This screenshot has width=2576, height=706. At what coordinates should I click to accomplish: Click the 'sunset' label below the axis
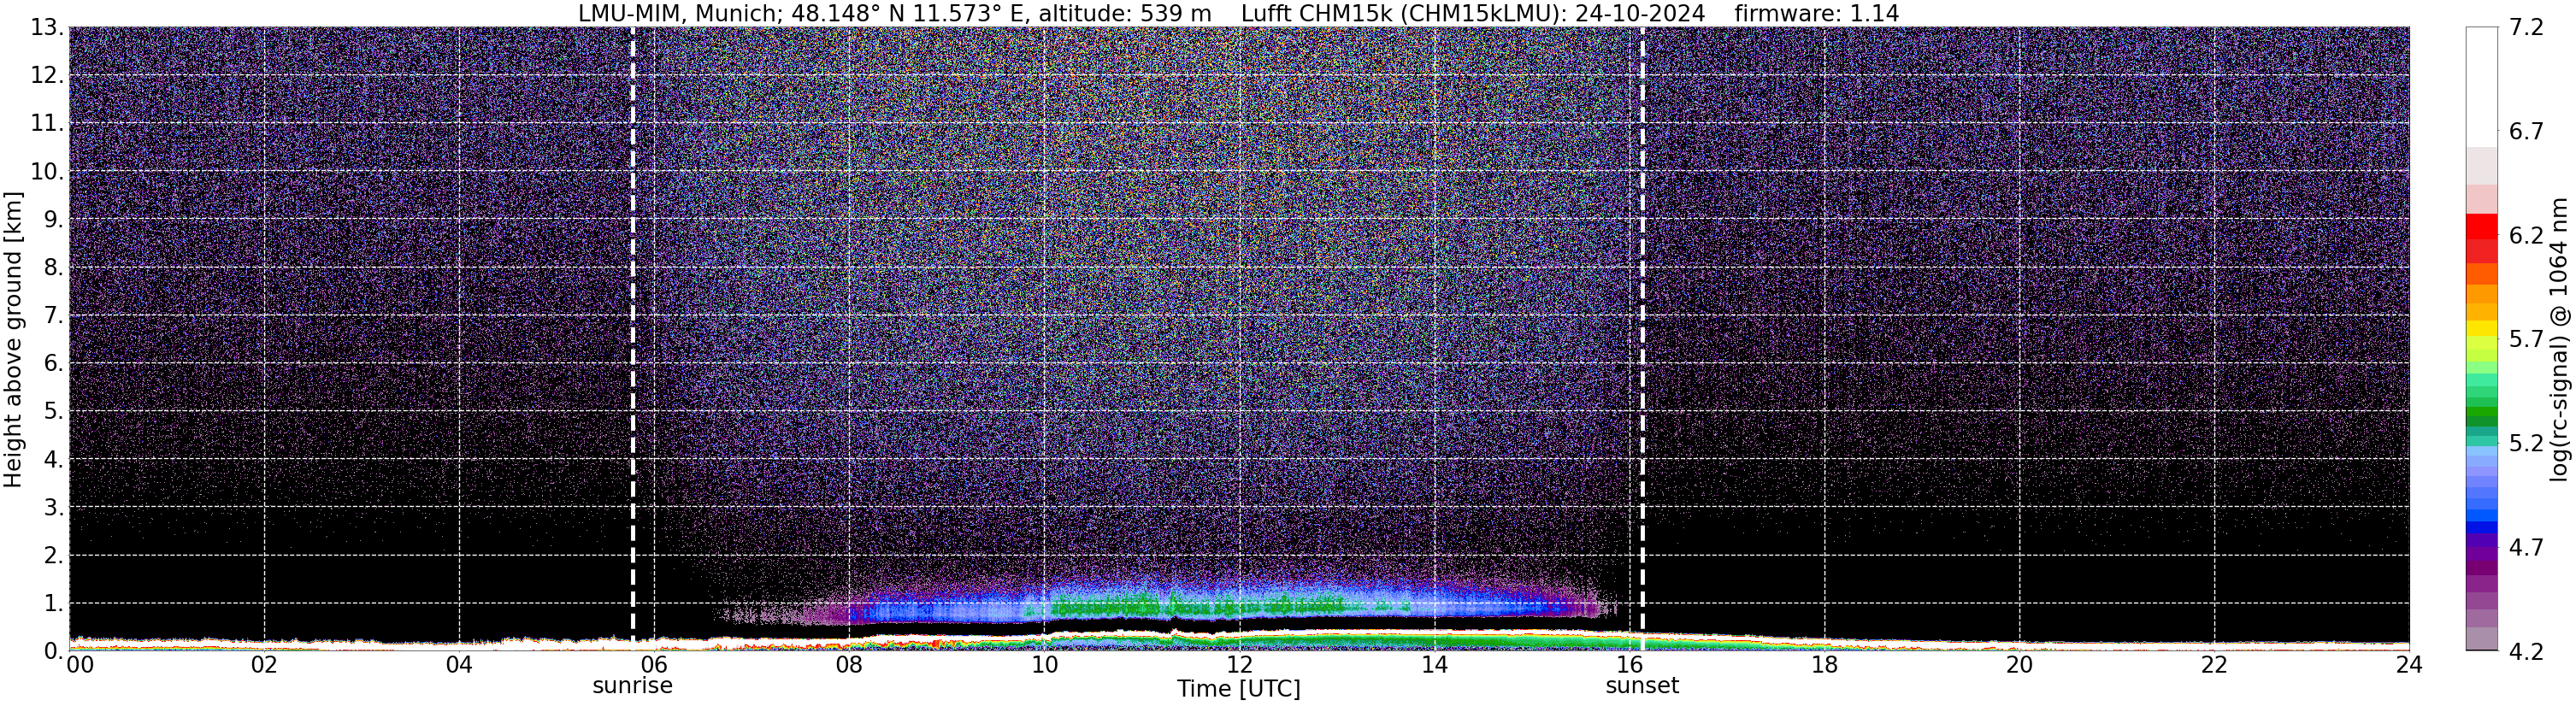coord(1642,686)
